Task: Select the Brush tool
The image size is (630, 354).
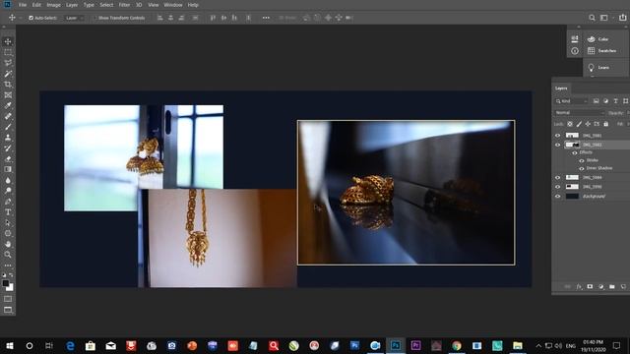Action: click(8, 127)
